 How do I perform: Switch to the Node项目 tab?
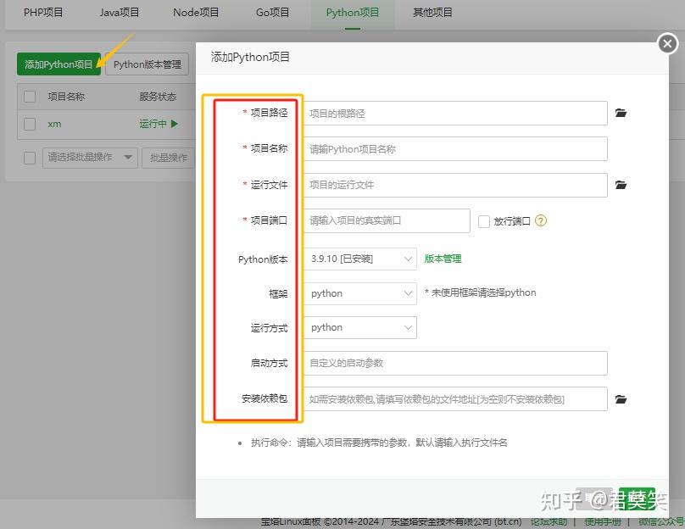point(196,13)
